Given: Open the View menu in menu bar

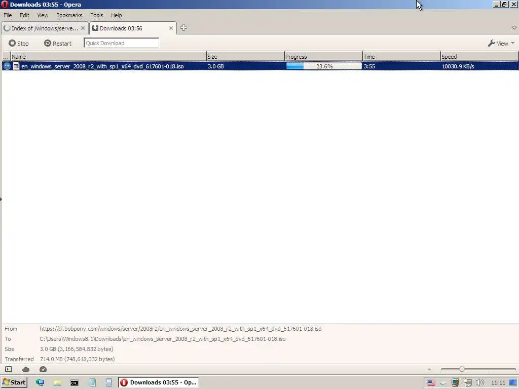Looking at the screenshot, I should (43, 15).
